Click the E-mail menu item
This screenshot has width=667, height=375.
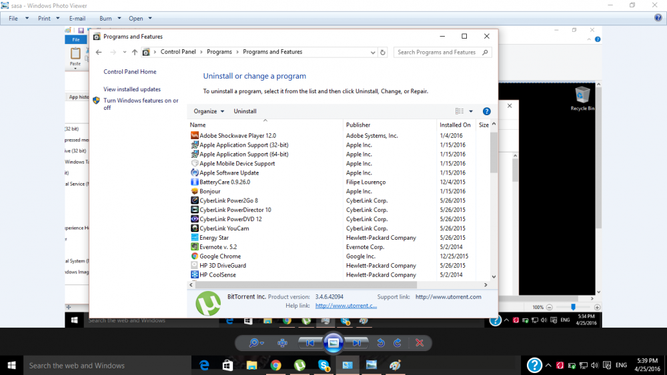(77, 19)
